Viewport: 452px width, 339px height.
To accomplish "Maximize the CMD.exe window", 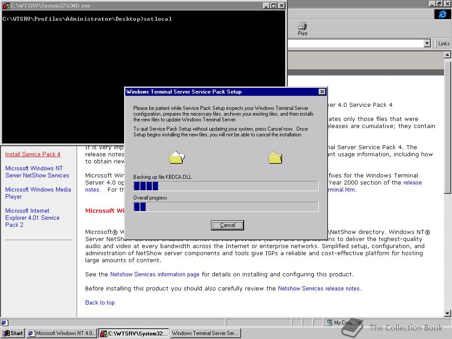I will 274,5.
